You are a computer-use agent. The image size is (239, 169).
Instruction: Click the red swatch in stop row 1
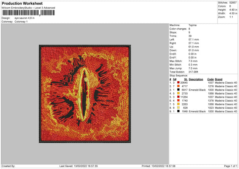178,83
